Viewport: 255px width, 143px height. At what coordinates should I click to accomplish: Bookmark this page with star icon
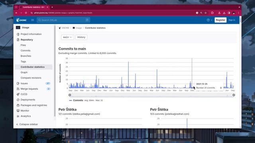[206, 13]
